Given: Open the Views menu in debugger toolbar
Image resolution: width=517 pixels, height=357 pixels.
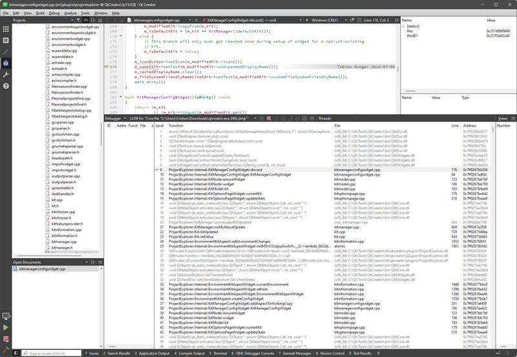Looking at the screenshot, I should (x=503, y=118).
